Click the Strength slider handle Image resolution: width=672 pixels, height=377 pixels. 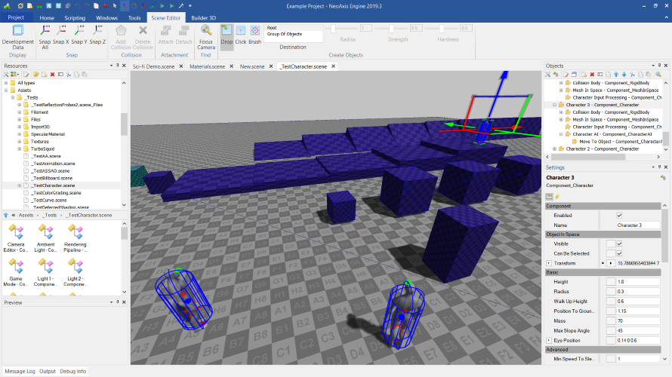391,28
